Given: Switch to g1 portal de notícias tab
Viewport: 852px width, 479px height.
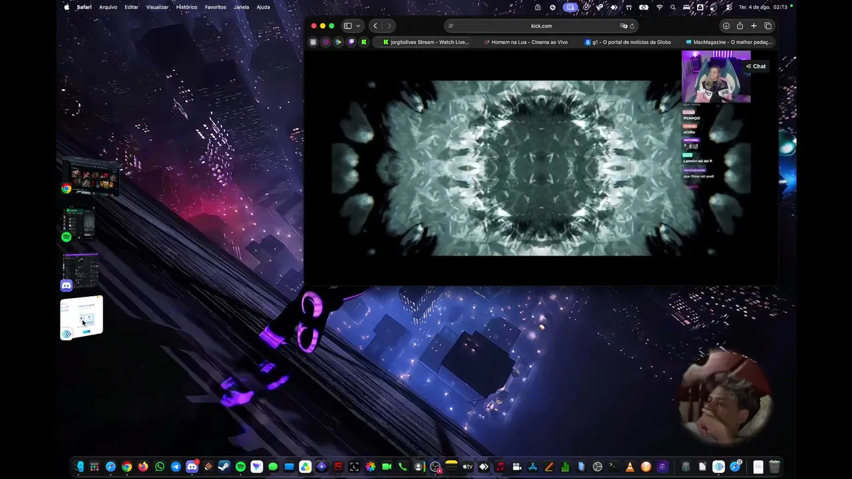Looking at the screenshot, I should pyautogui.click(x=627, y=42).
